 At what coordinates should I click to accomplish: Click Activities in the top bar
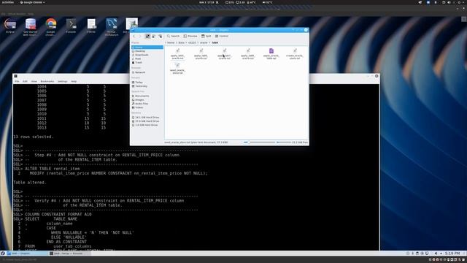pos(7,2)
